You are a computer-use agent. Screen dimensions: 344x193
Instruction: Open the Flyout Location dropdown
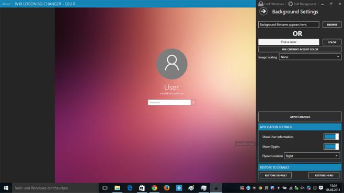click(312, 156)
